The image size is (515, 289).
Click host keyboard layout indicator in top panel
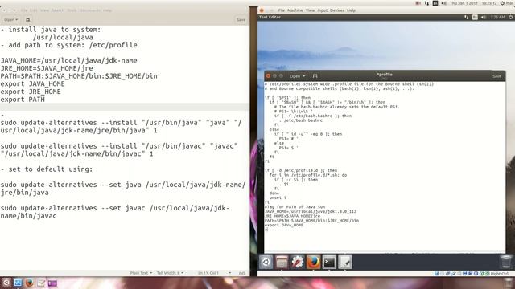(435, 3)
